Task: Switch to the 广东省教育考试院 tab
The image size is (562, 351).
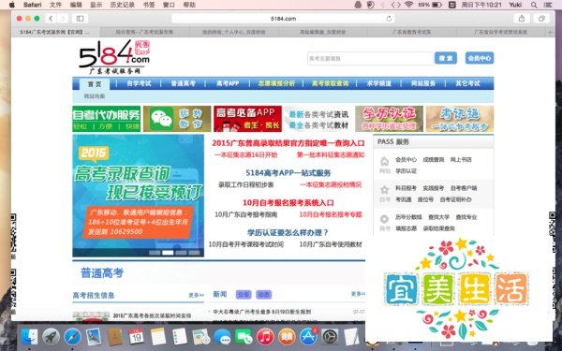Action: 411,32
